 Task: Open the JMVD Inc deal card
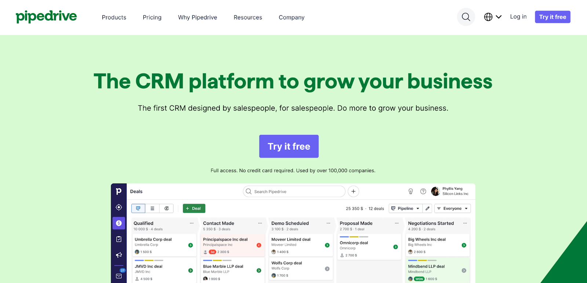click(164, 271)
